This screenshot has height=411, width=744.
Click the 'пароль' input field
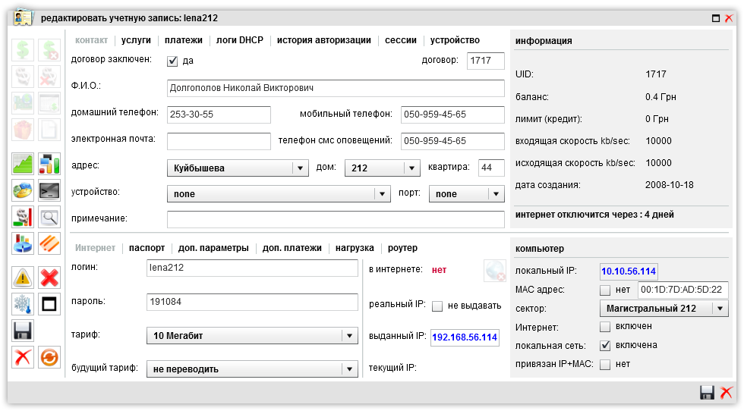pyautogui.click(x=251, y=302)
